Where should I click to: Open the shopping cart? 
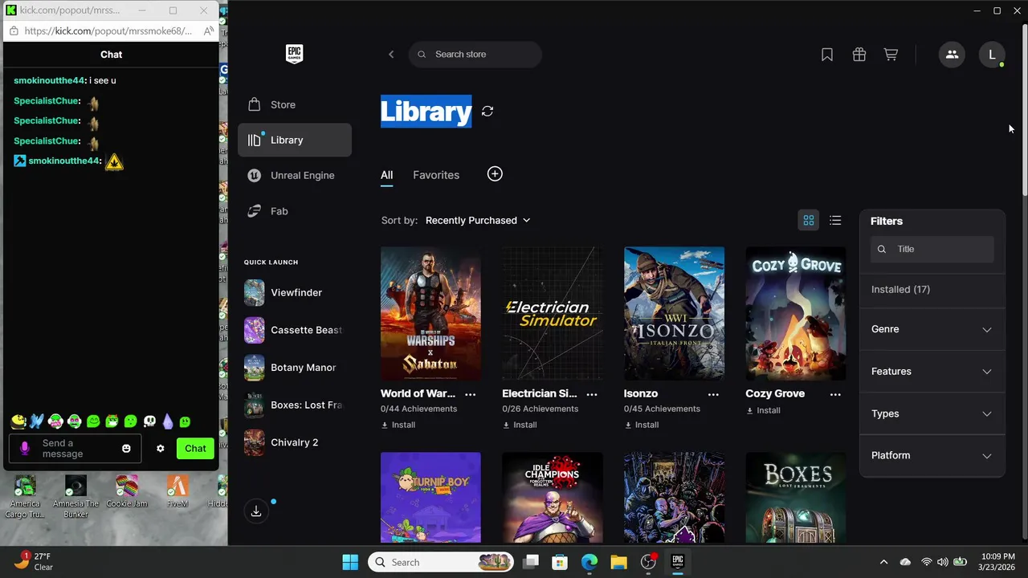[x=891, y=55]
